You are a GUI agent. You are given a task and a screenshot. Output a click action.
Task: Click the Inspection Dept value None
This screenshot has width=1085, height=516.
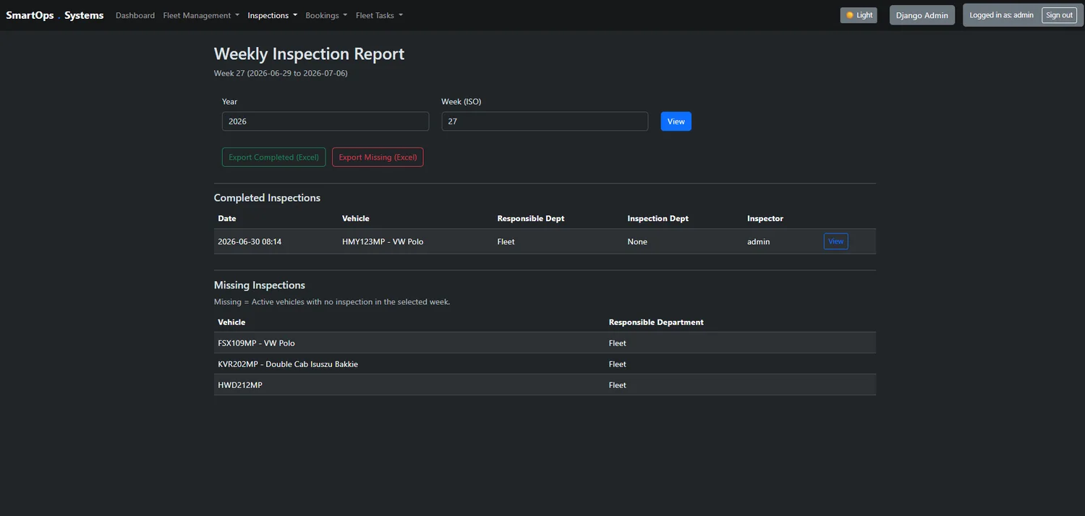pos(637,241)
